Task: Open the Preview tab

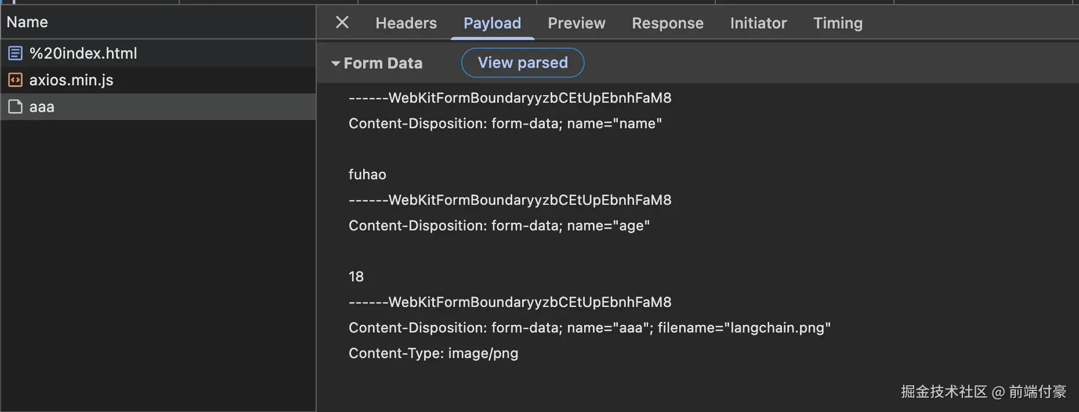Action: coord(576,23)
